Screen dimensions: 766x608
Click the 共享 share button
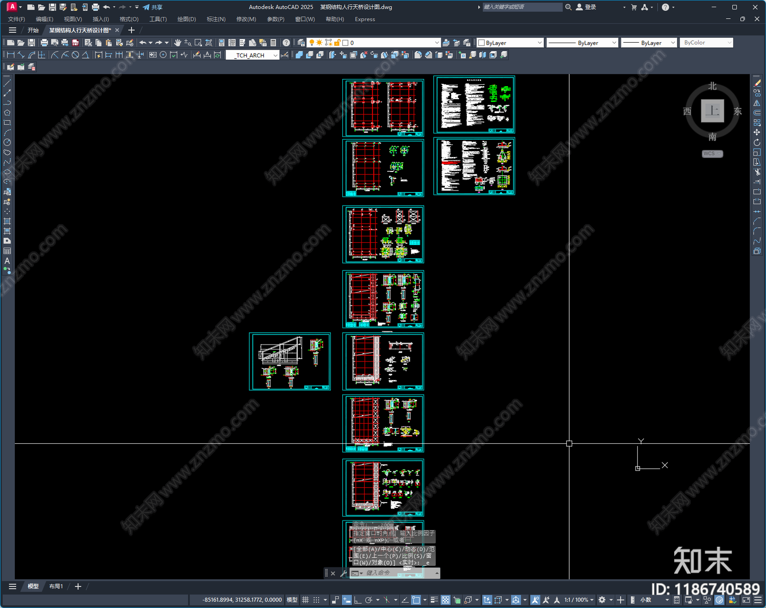pyautogui.click(x=153, y=7)
